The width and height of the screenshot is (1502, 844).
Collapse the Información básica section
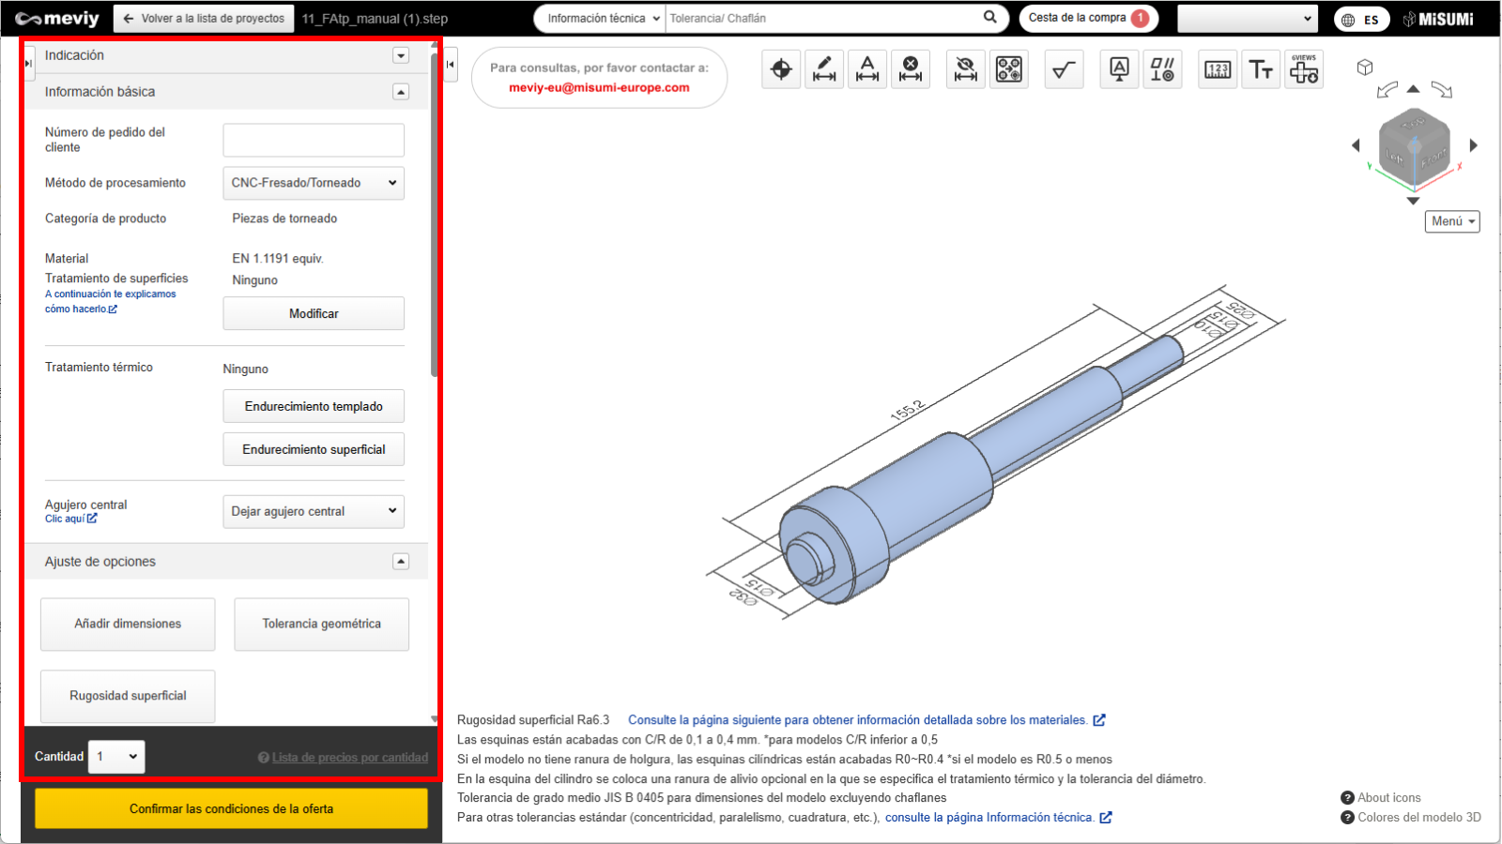click(x=401, y=92)
